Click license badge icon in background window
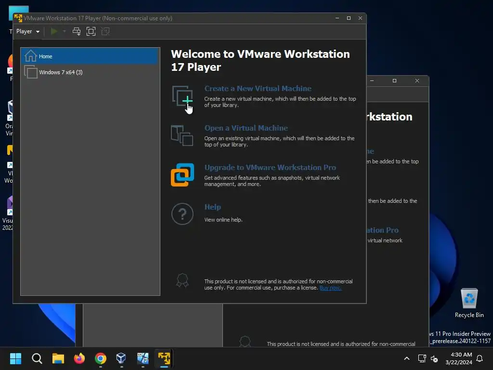This screenshot has height=370, width=493. (245, 342)
